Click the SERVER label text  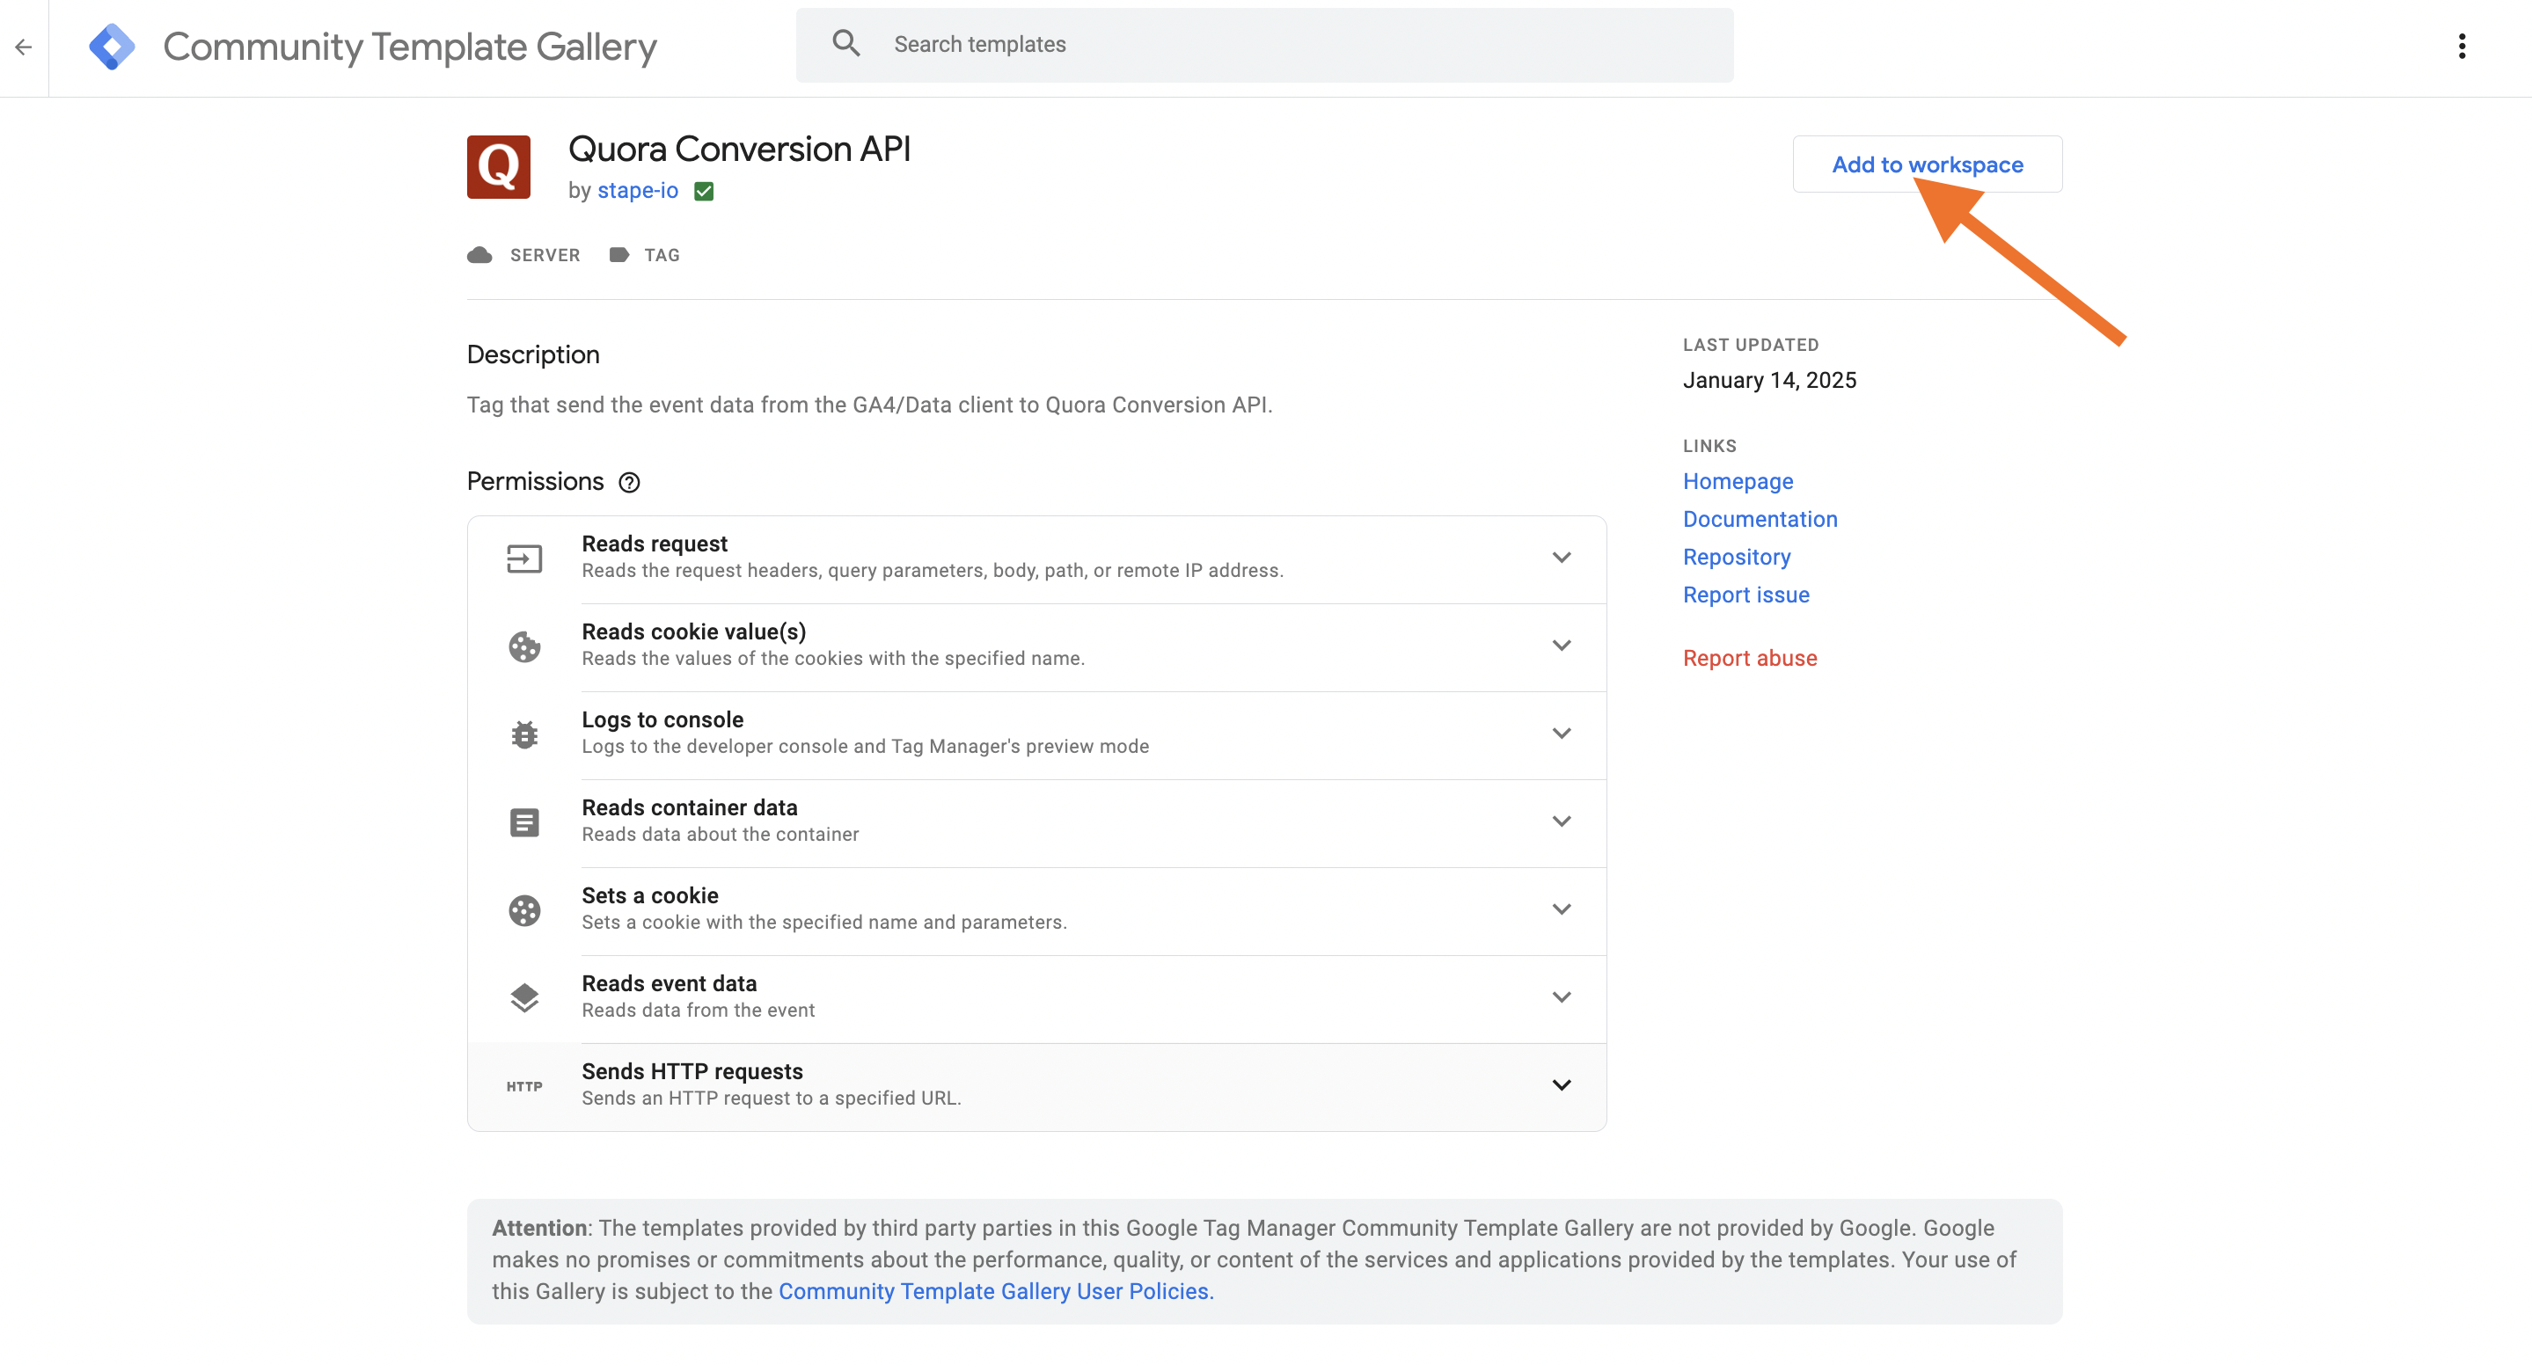(x=545, y=256)
